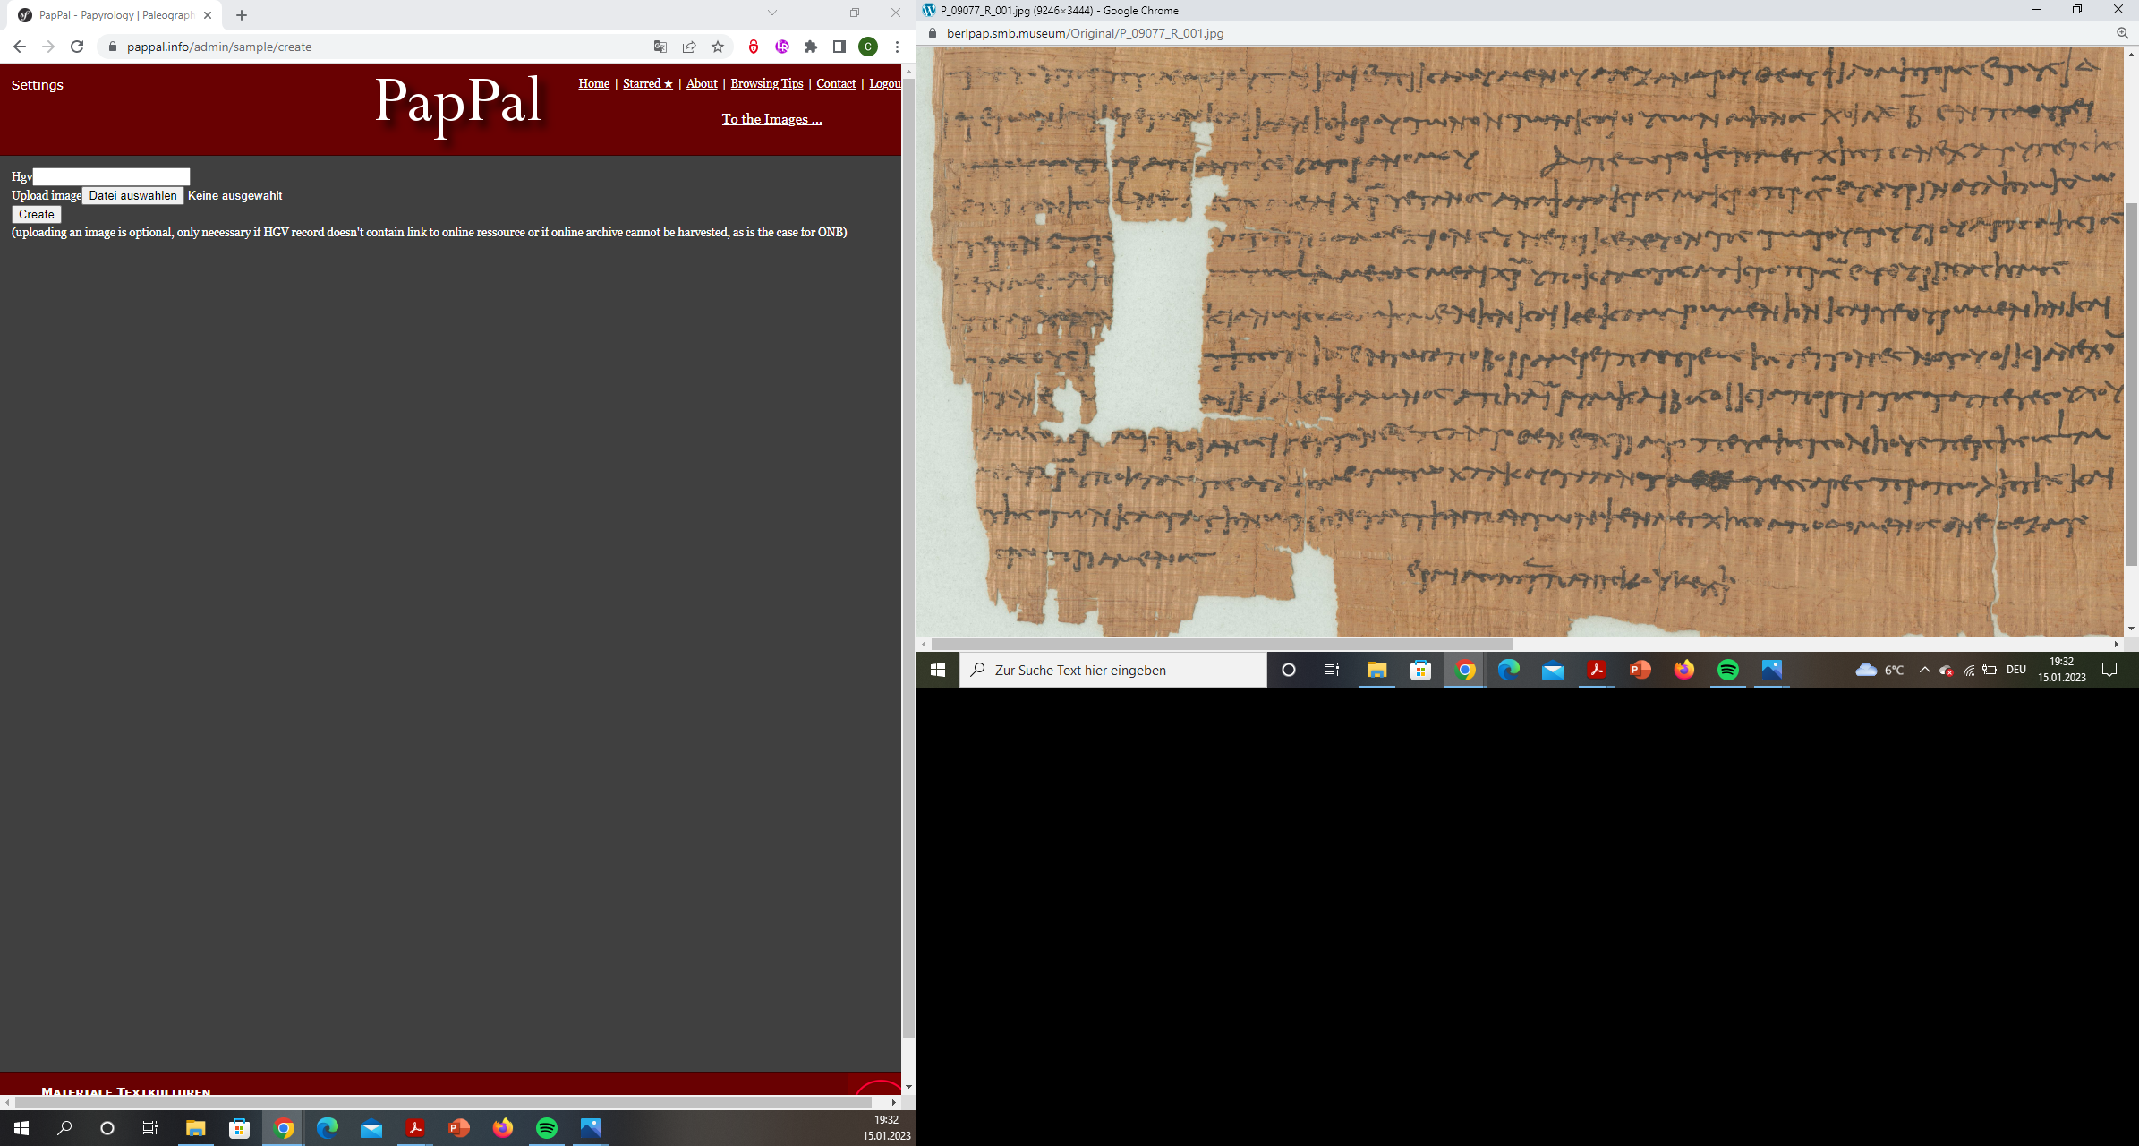Toggle the Chrome side panel icon
Screen dimensions: 2139x1146
coord(839,47)
